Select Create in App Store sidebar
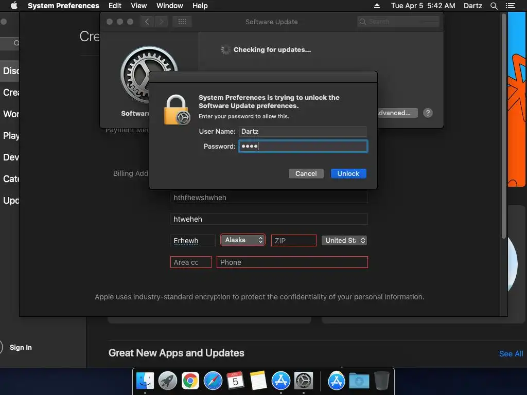 click(10, 93)
